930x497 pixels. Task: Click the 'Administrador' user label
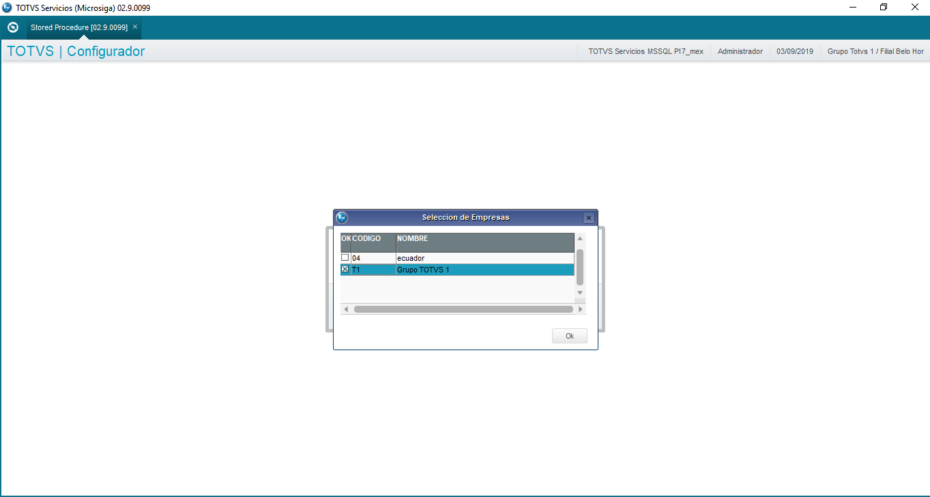click(x=740, y=51)
